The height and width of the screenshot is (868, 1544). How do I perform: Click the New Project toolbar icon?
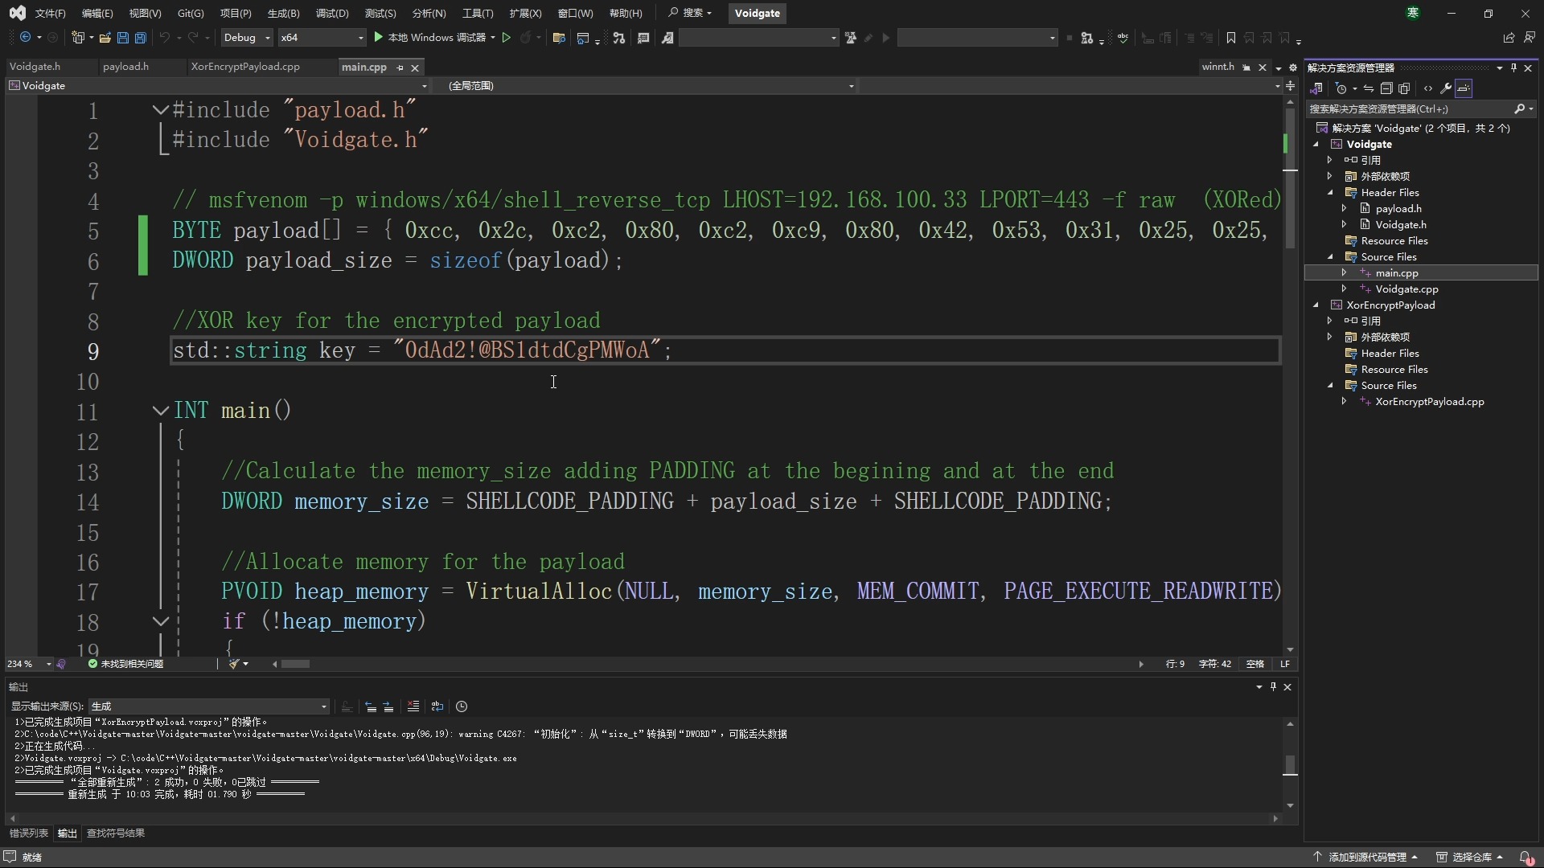tap(78, 38)
